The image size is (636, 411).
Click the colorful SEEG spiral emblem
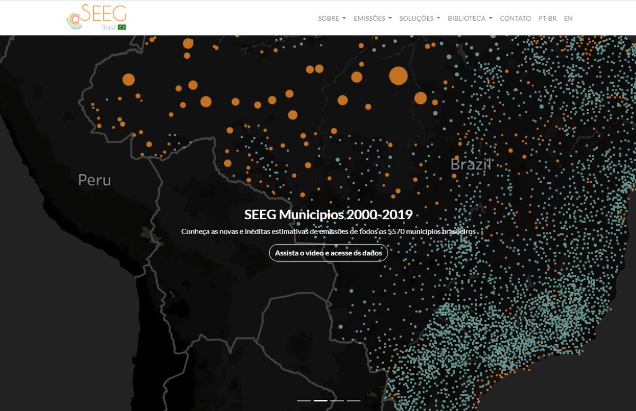click(x=75, y=20)
